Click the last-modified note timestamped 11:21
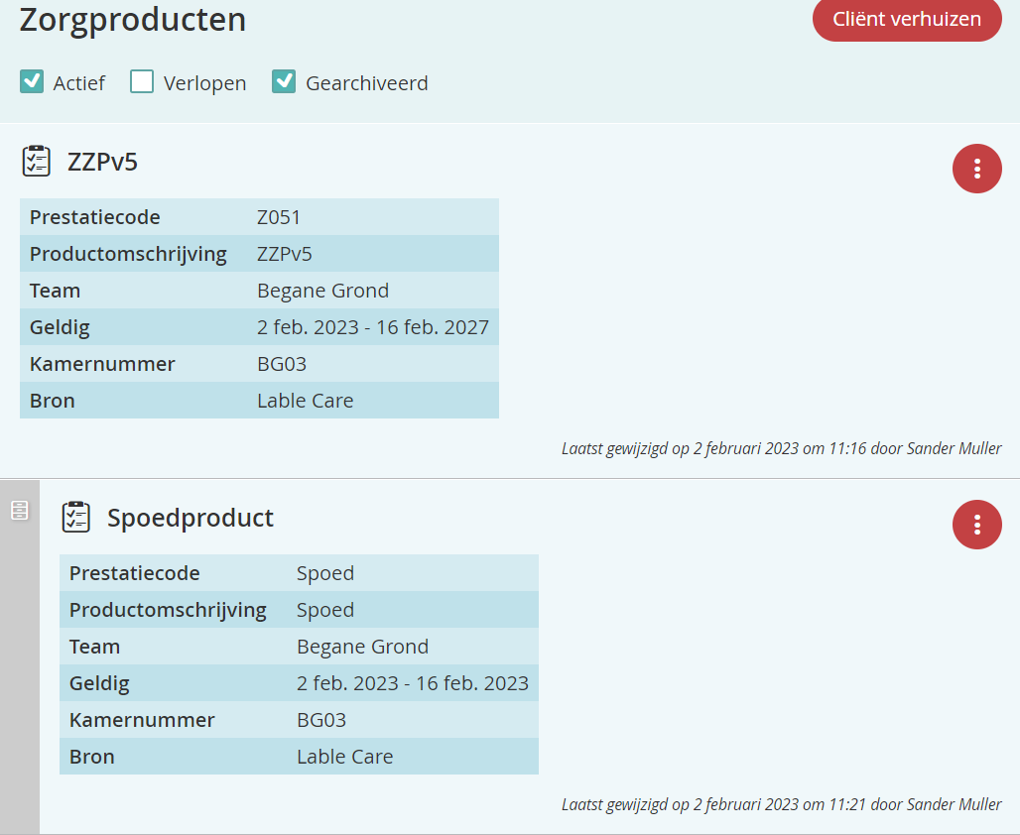 coord(781,804)
